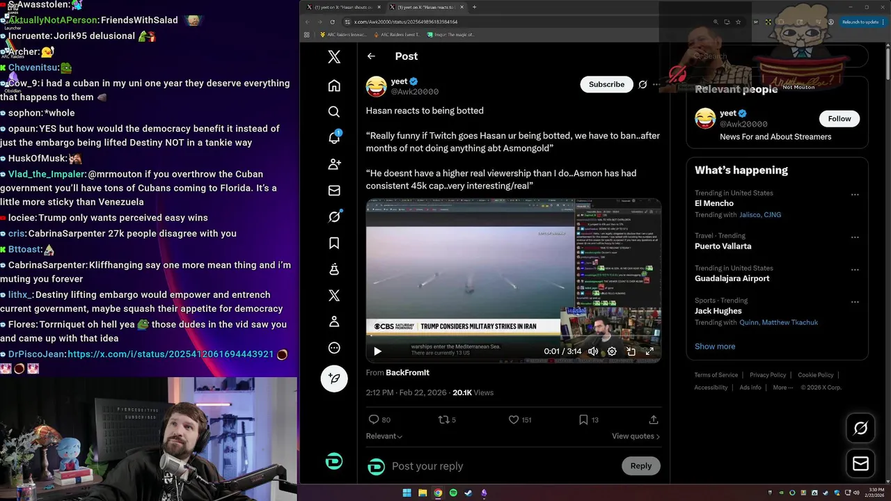Expand the video to fullscreen
This screenshot has width=891, height=501.
coord(649,351)
